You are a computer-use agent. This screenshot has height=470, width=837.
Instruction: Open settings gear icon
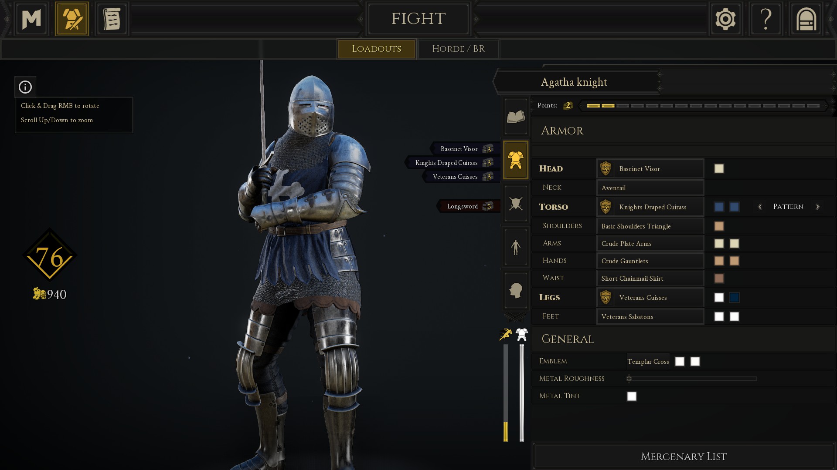[x=725, y=19]
